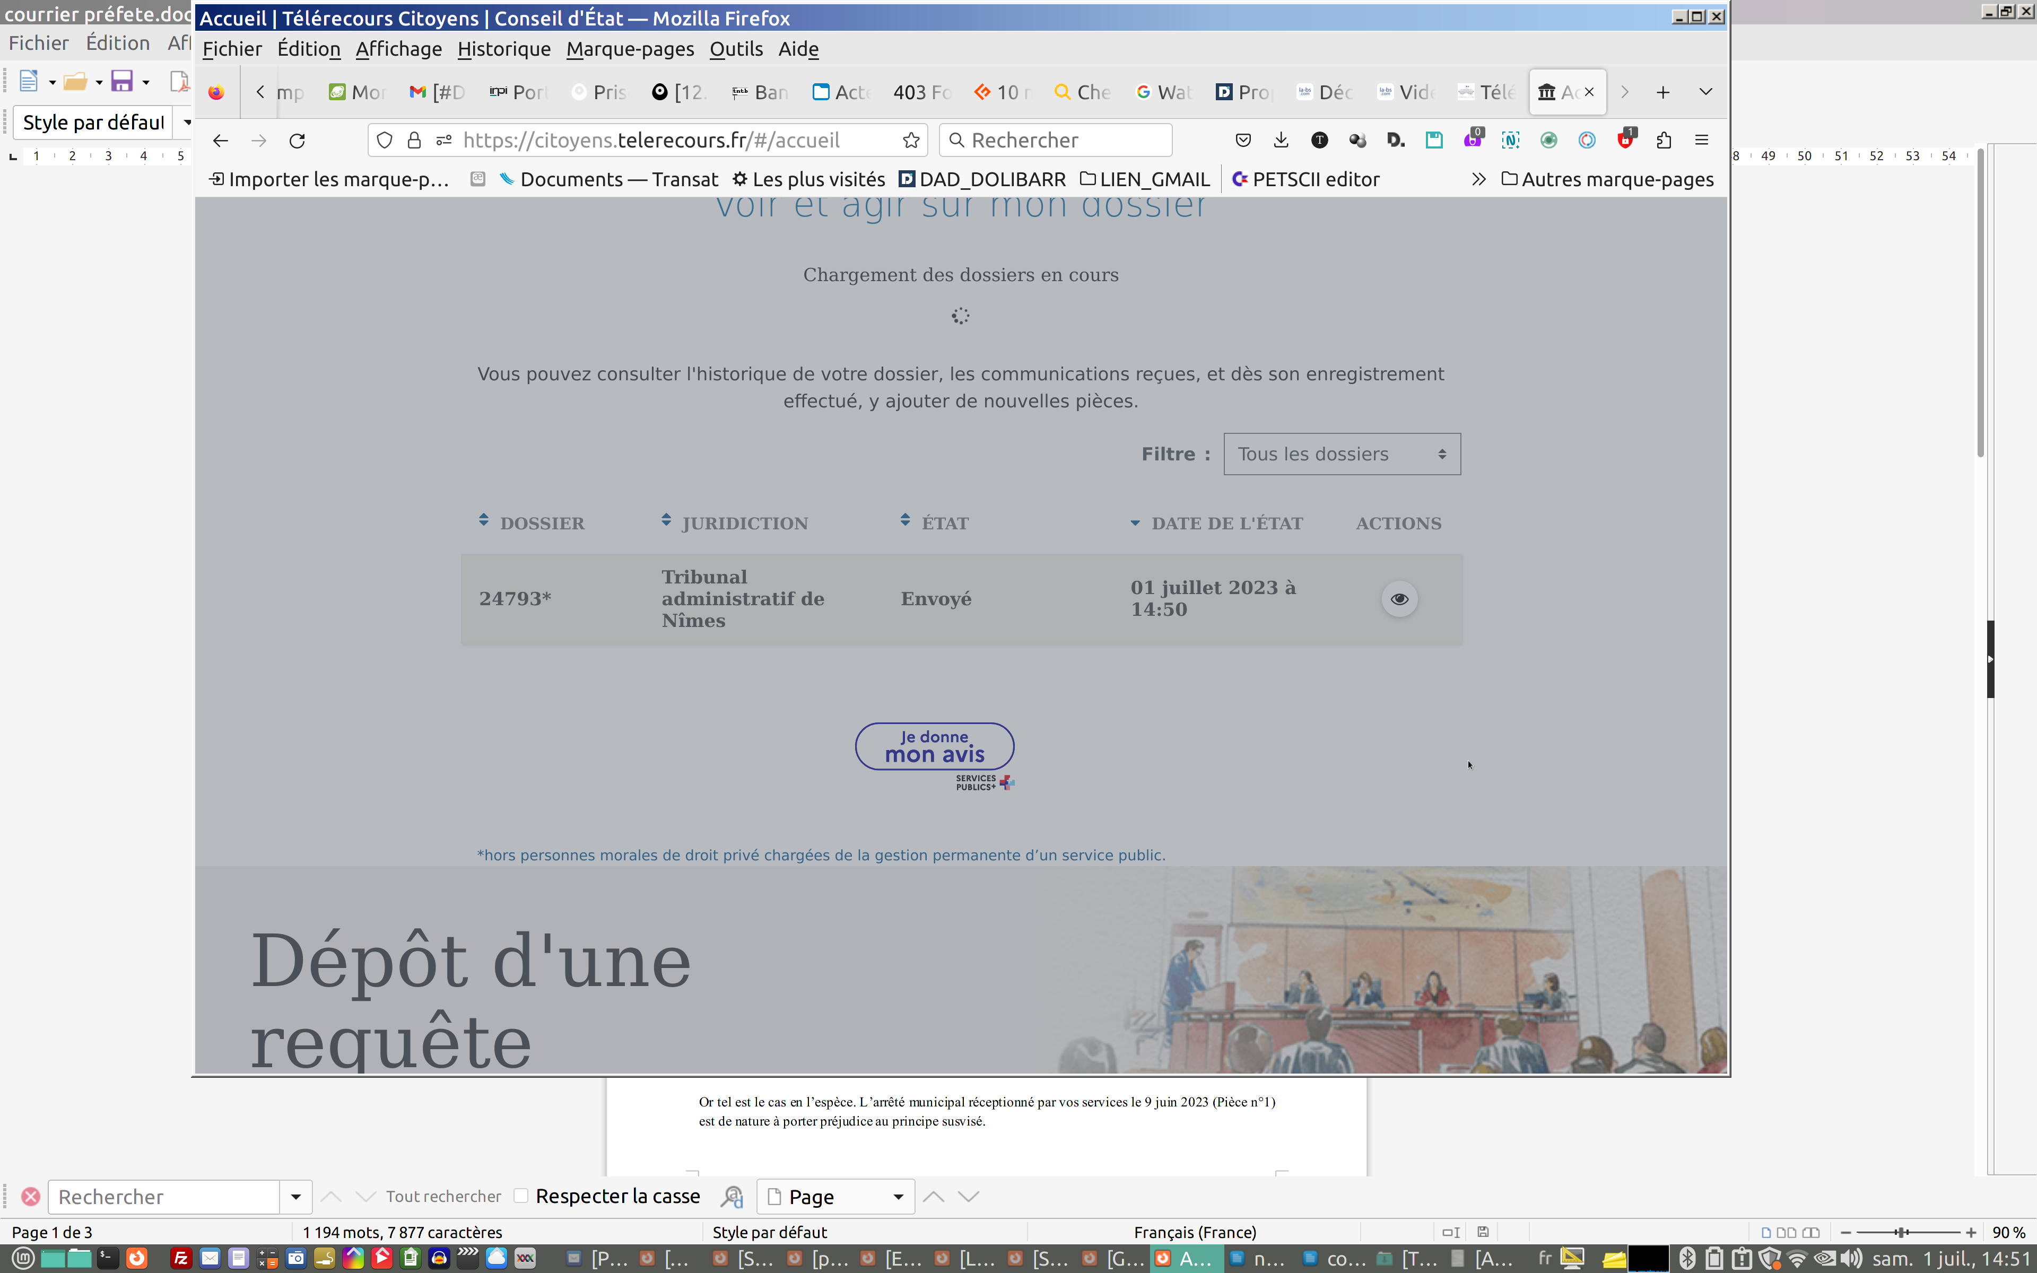Viewport: 2037px width, 1273px height.
Task: Open the Firefox hamburger application menu
Action: pyautogui.click(x=1701, y=141)
